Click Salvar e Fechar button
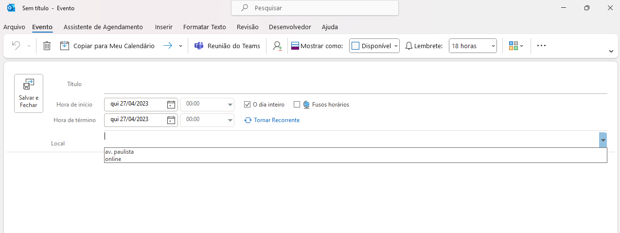The width and height of the screenshot is (620, 233). point(29,93)
